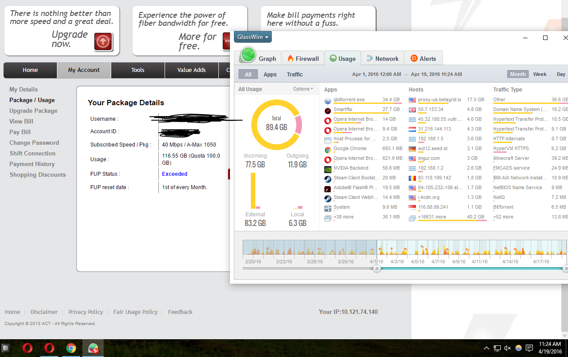Open the Alerts tab
Viewport: 568px width, 357px height.
point(423,59)
